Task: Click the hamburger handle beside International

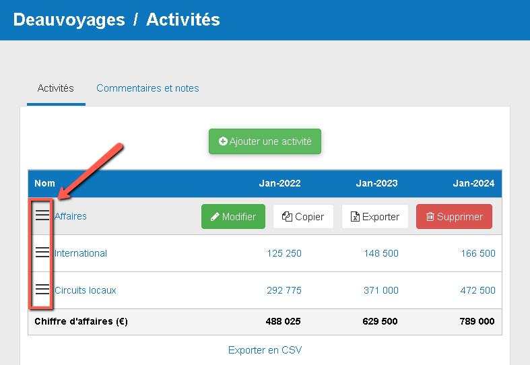Action: click(x=42, y=253)
